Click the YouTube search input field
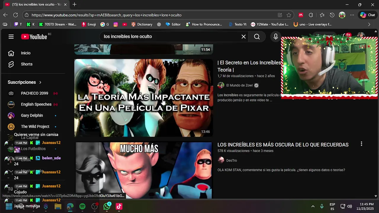Viewport: 379px width, 213px height. [x=170, y=36]
